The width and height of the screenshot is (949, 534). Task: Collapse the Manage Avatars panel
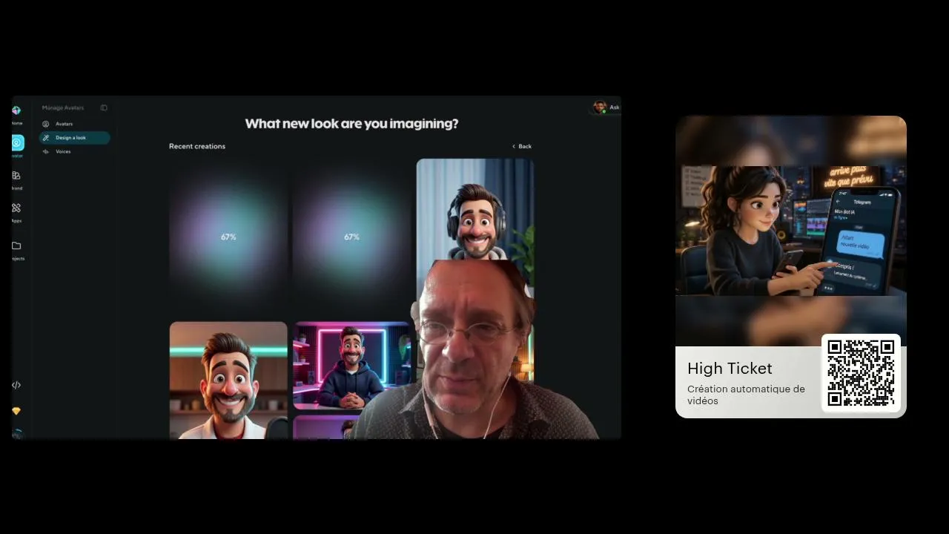104,108
